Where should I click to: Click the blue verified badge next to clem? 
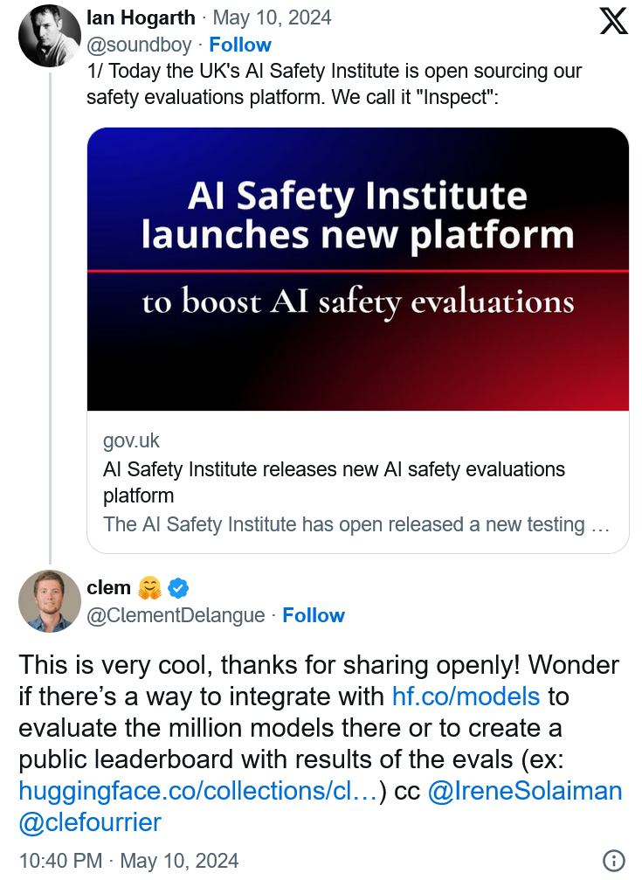click(x=178, y=587)
